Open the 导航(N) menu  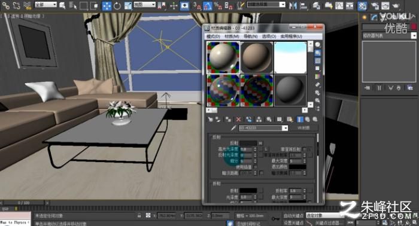pos(251,36)
